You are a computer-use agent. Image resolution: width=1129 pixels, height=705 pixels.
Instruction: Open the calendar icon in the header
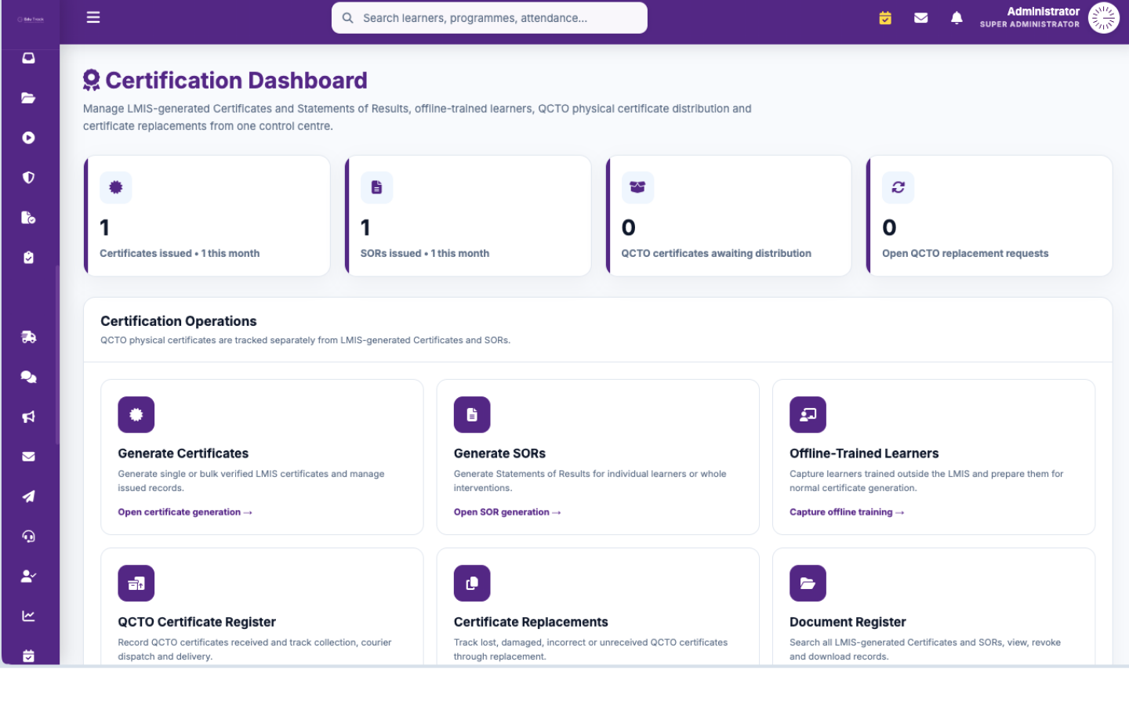pos(885,18)
